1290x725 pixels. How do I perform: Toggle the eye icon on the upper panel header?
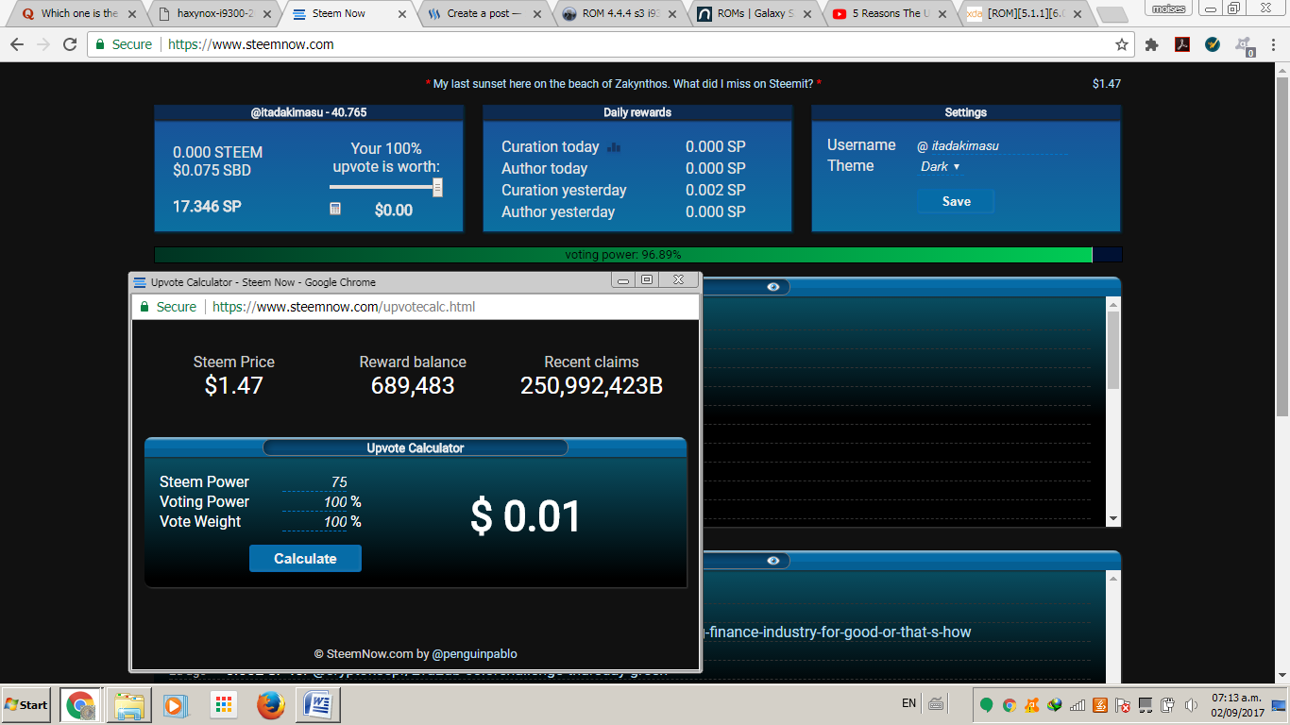coord(773,286)
